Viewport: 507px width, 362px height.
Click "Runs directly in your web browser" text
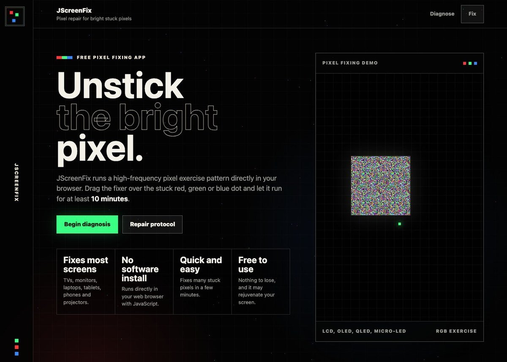pyautogui.click(x=142, y=296)
